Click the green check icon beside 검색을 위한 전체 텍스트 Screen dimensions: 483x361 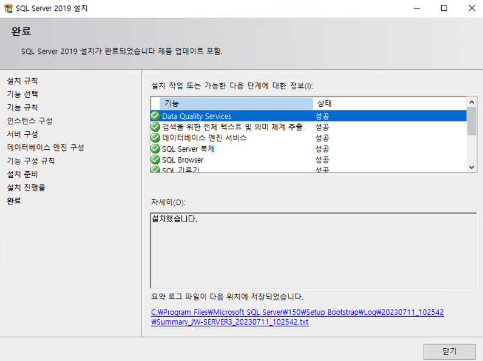[155, 127]
